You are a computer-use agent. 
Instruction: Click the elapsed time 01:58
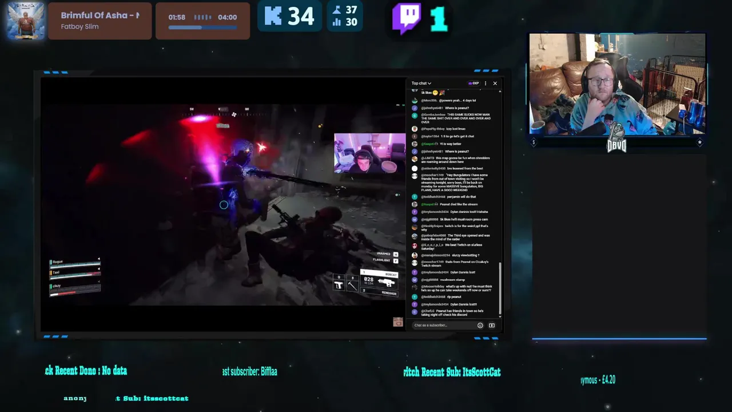click(177, 17)
